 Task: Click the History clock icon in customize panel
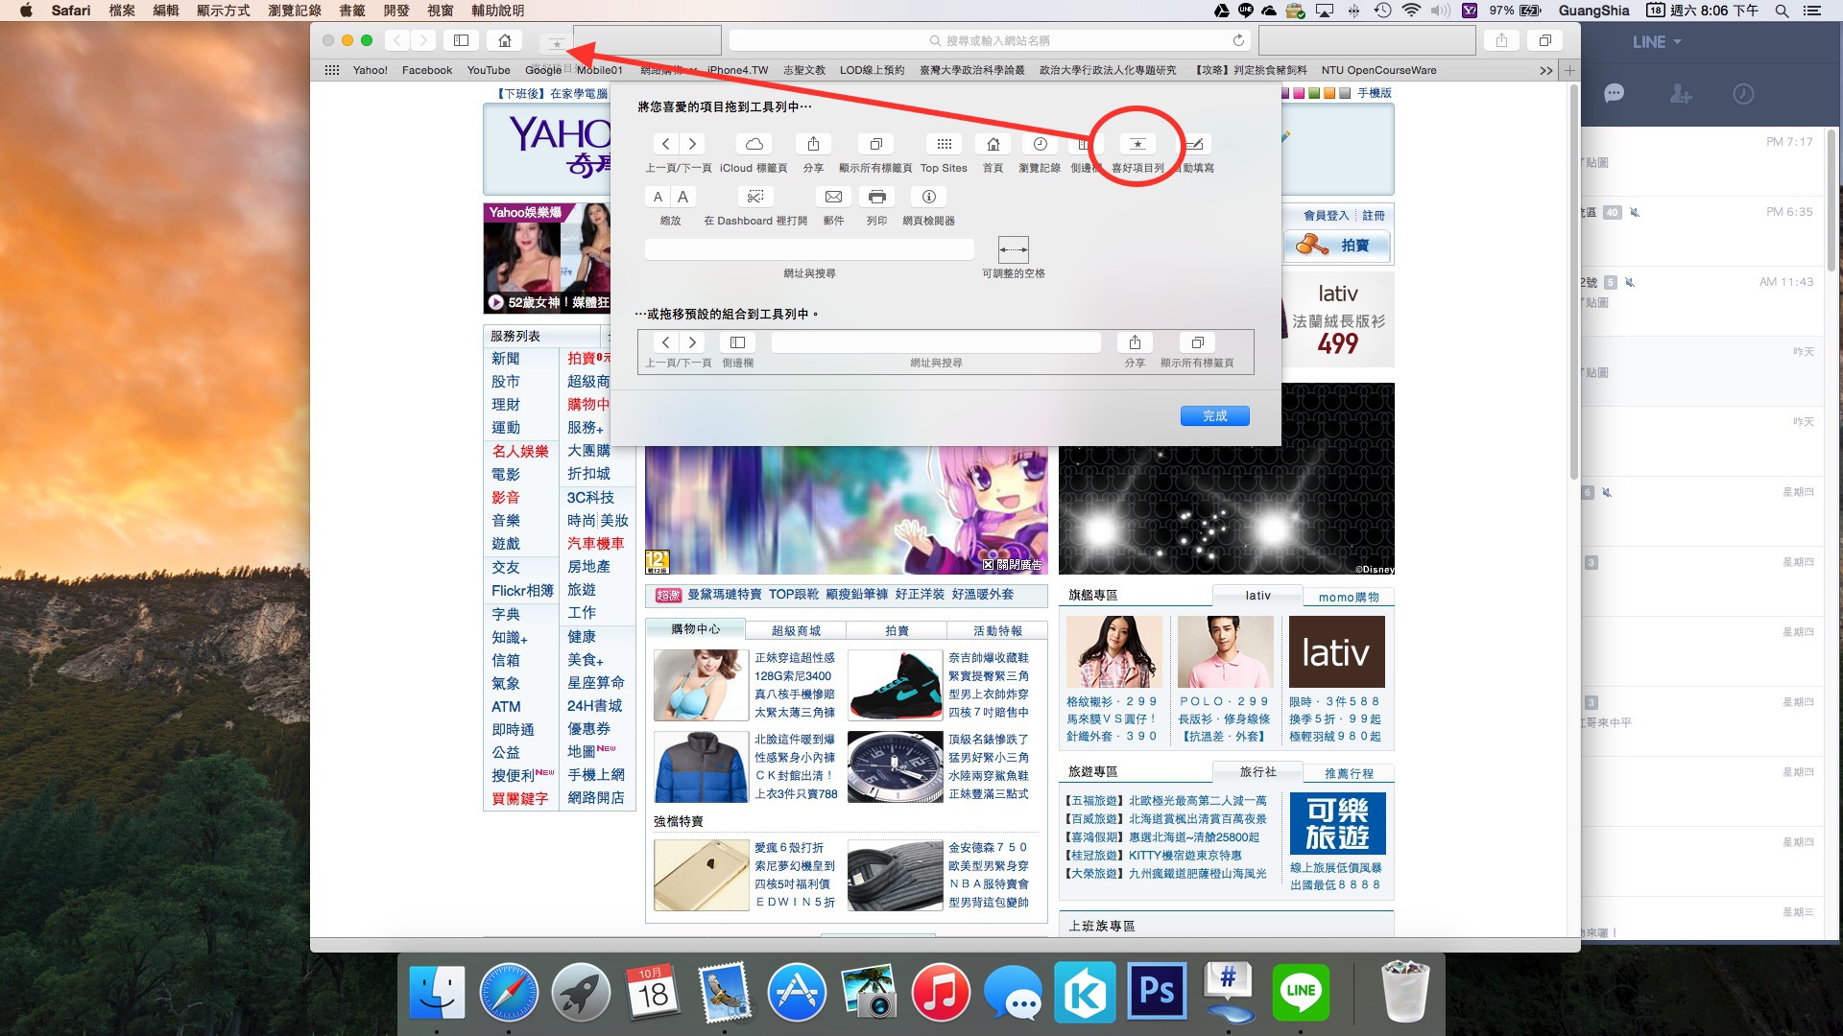pos(1040,144)
